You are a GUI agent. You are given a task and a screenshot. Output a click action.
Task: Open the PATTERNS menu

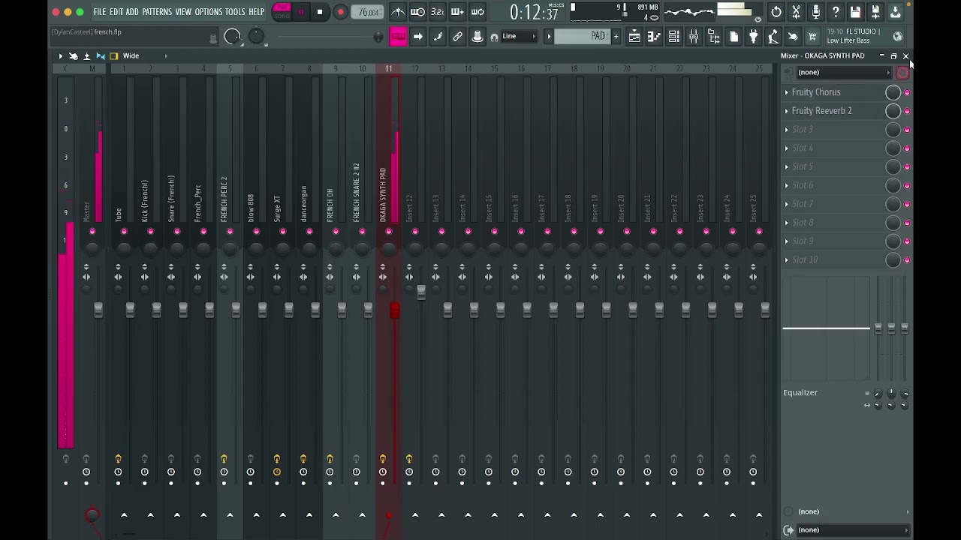pyautogui.click(x=157, y=12)
